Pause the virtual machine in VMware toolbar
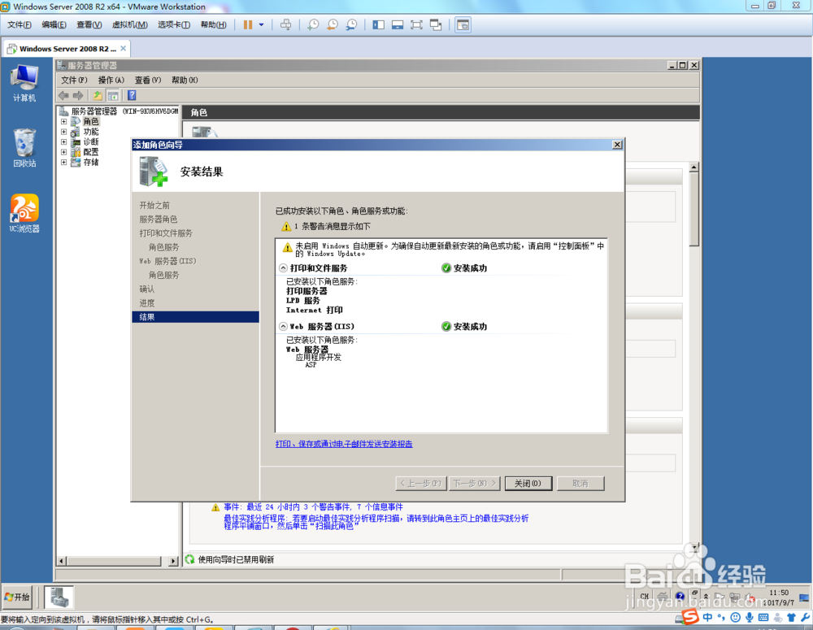This screenshot has width=813, height=630. point(248,25)
